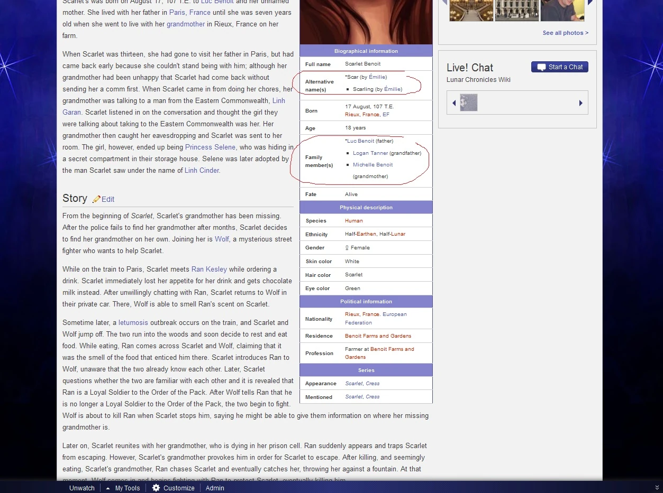
Task: Open the Admin toolbar item
Action: pyautogui.click(x=215, y=488)
